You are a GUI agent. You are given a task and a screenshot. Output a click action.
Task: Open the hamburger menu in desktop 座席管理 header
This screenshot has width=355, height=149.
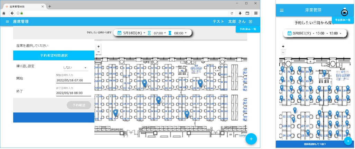[7, 22]
